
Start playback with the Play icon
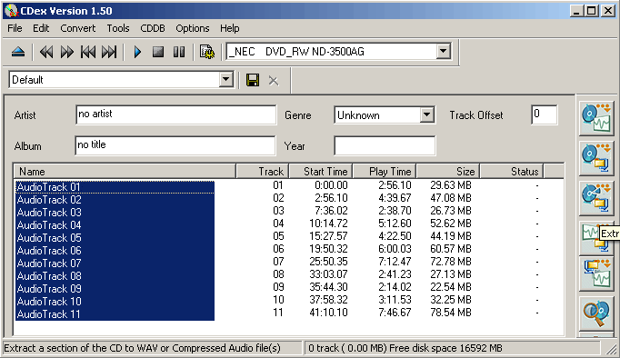click(137, 52)
